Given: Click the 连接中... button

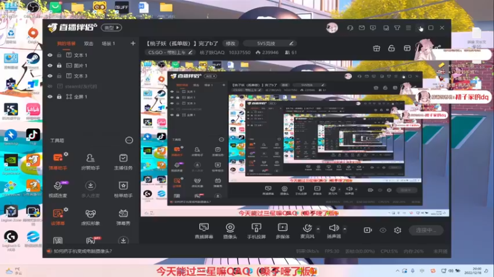Looking at the screenshot, I should tap(426, 230).
